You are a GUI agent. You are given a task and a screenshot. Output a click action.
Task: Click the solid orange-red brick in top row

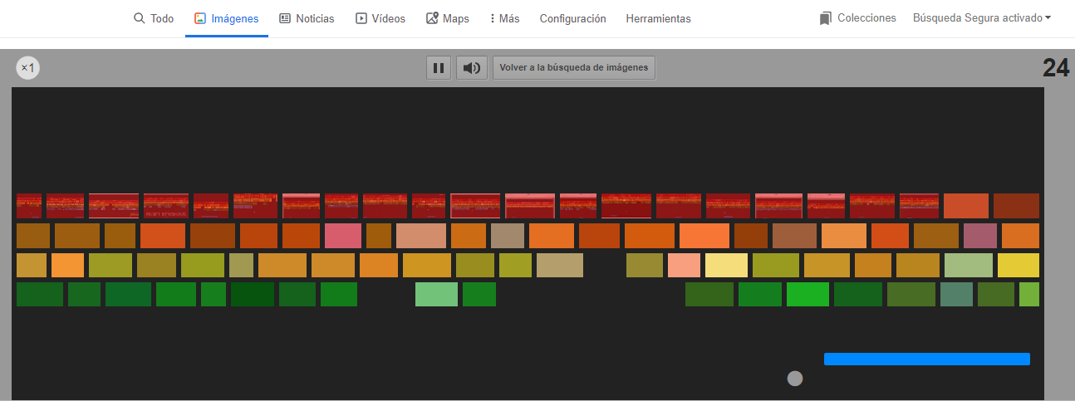[x=966, y=206]
